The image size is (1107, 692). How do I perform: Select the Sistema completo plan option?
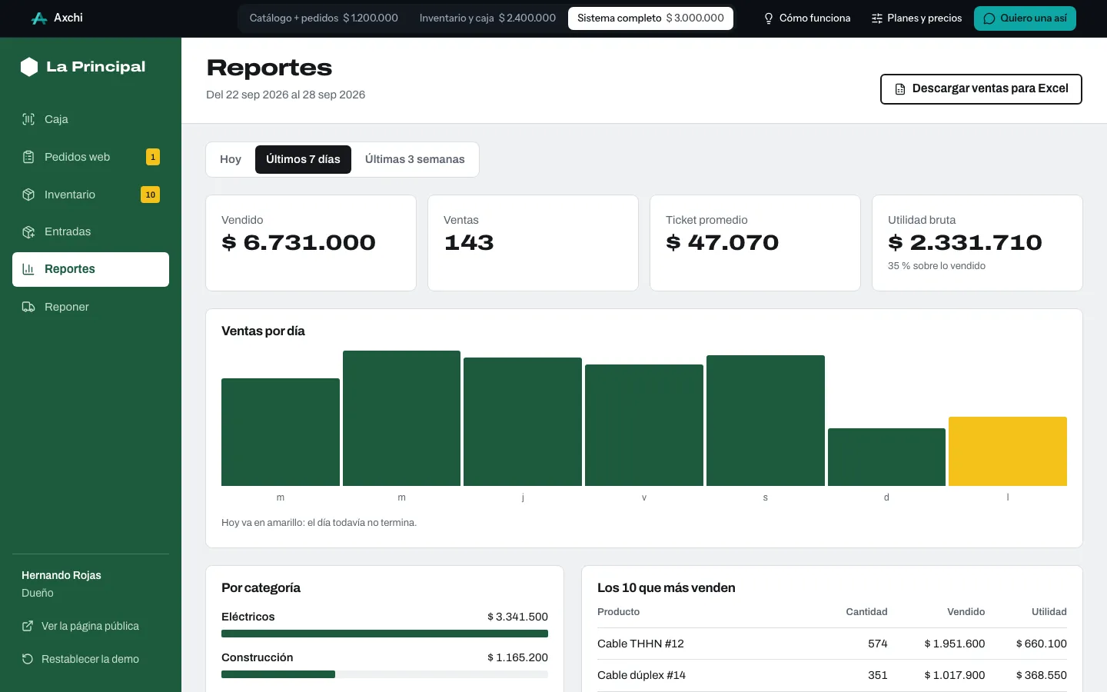pos(650,18)
